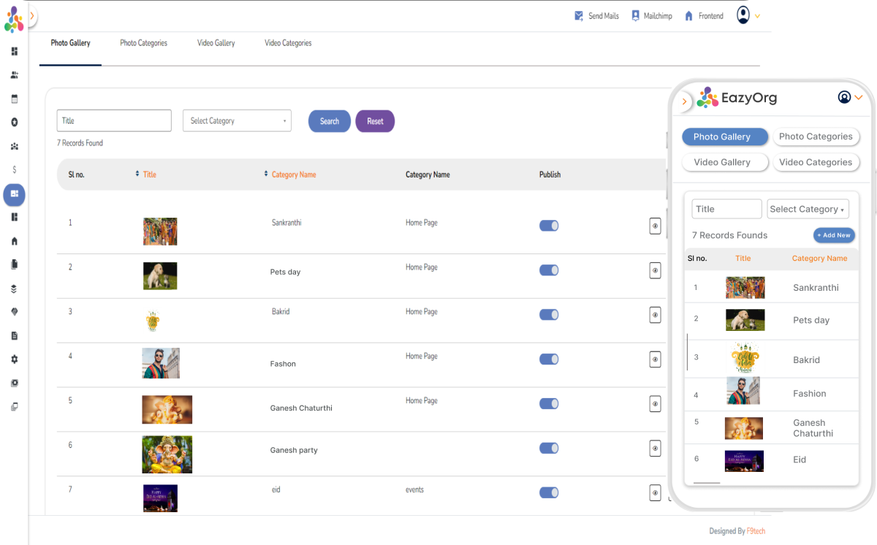Click the eye view icon for Sankranthi row
The image size is (877, 545).
(655, 226)
